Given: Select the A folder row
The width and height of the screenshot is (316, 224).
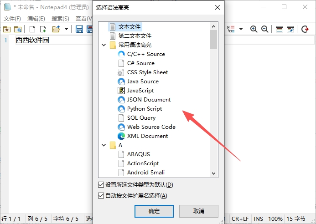Looking at the screenshot, I should tap(120, 145).
